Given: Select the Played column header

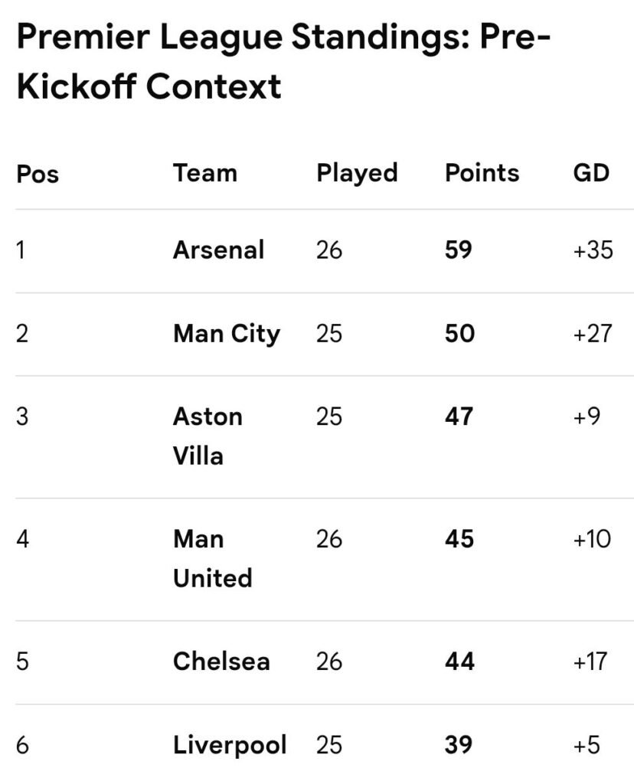Looking at the screenshot, I should point(357,172).
